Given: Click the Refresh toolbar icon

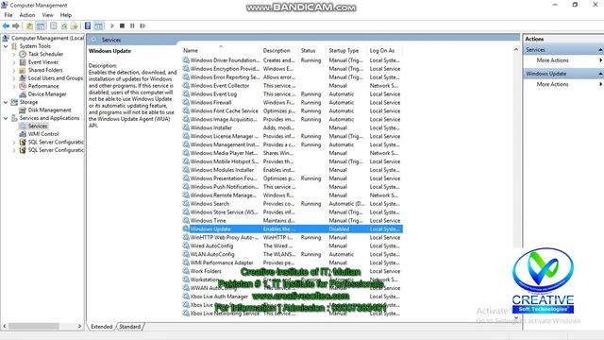Looking at the screenshot, I should [64, 25].
